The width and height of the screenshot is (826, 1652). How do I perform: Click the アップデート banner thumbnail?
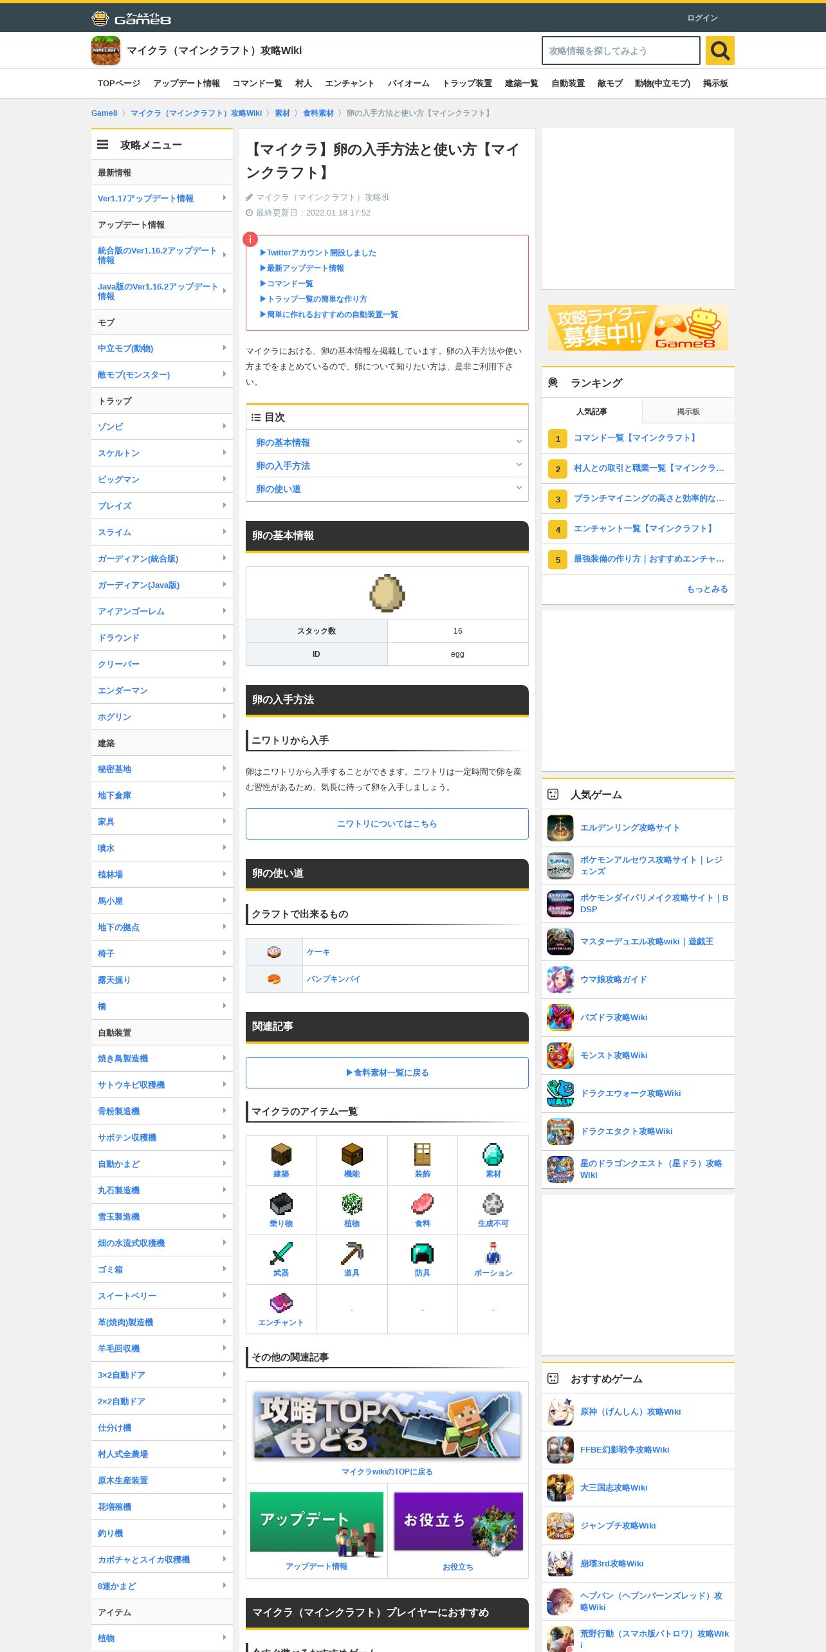tap(317, 1524)
